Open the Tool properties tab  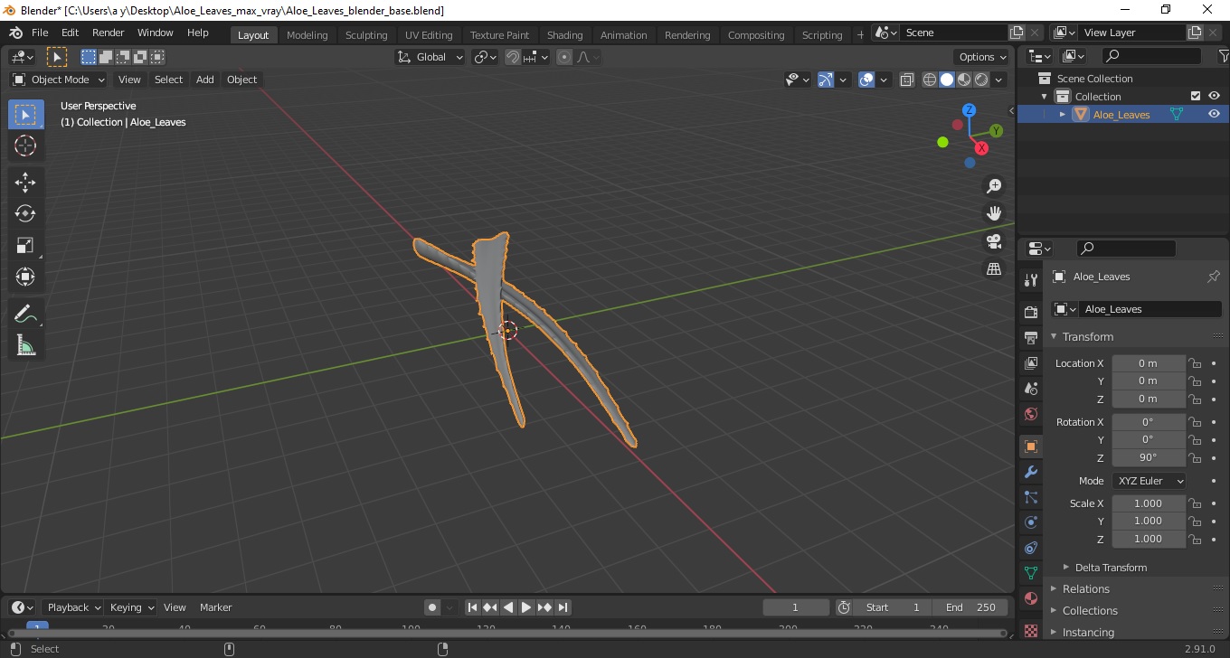1030,279
